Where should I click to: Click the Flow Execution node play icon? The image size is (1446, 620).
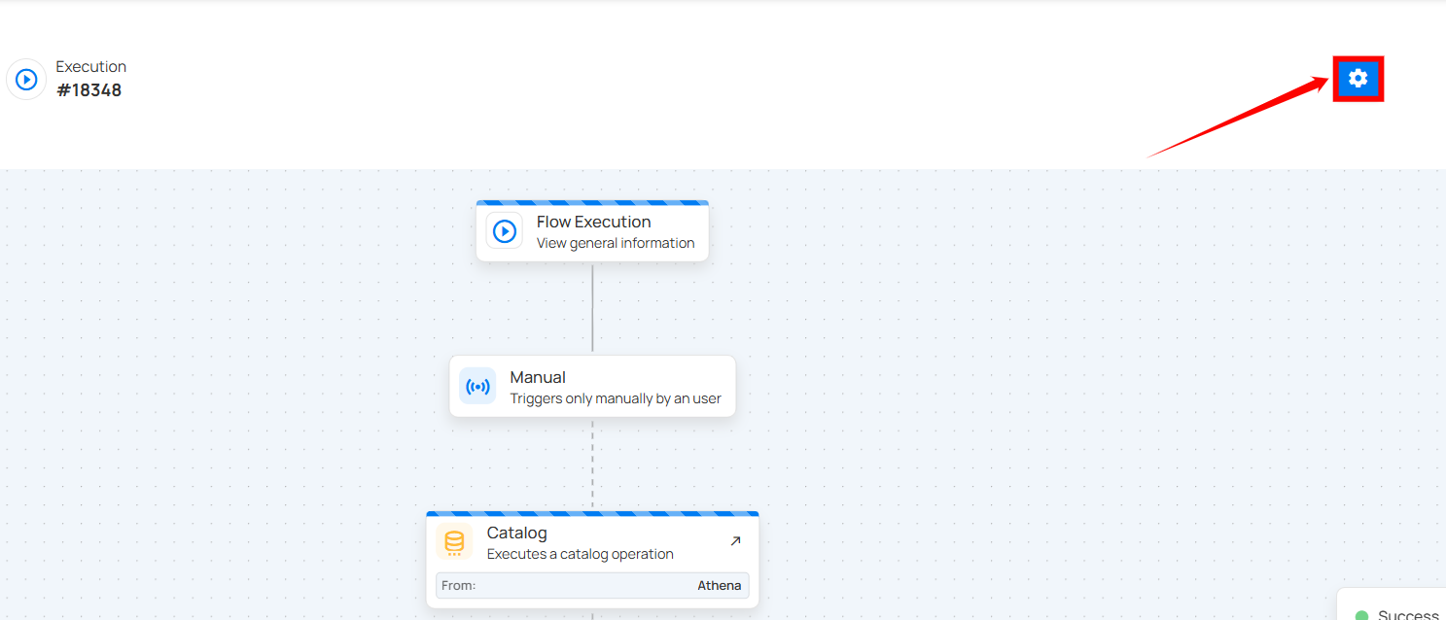tap(504, 231)
